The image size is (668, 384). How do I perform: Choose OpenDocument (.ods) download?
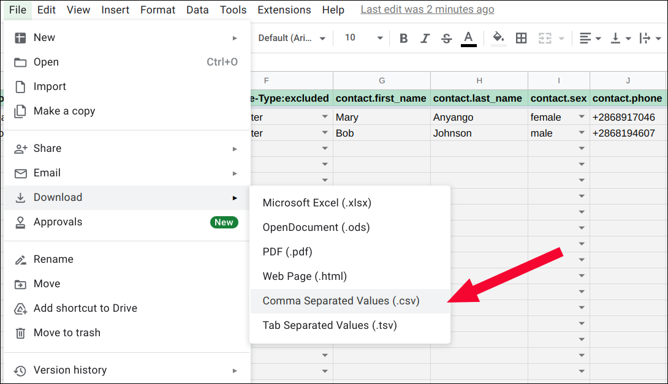[x=350, y=227]
